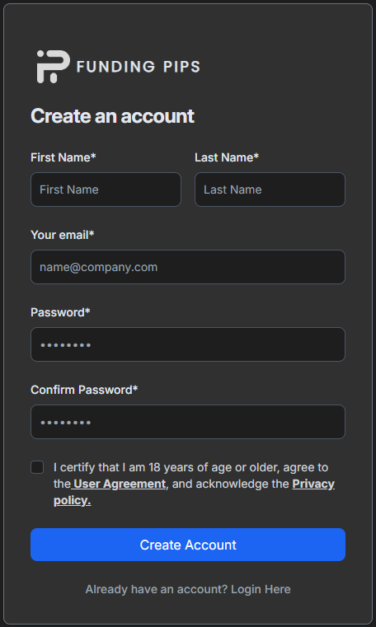This screenshot has width=376, height=627.
Task: Follow the Login Here link
Action: point(261,589)
